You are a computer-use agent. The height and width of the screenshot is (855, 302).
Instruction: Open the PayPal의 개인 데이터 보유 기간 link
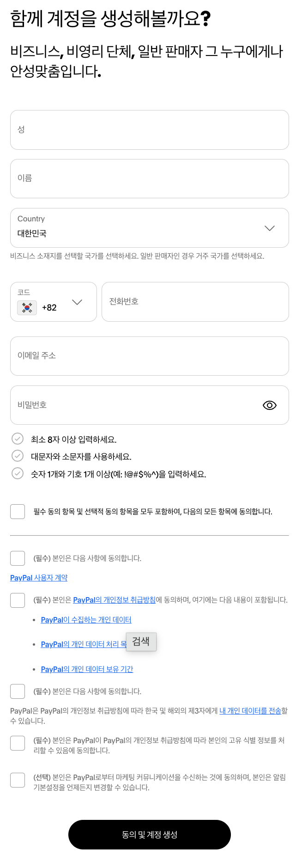point(86,669)
